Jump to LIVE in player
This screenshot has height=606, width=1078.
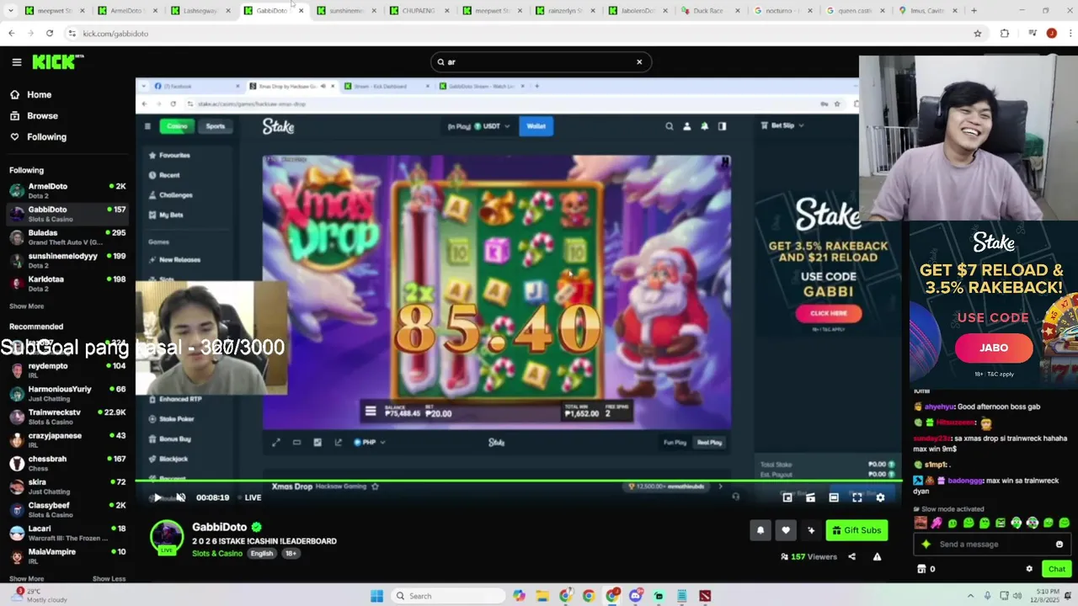[x=249, y=497]
